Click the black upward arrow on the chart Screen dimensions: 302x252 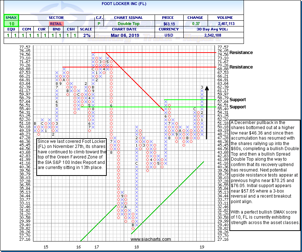point(207,112)
